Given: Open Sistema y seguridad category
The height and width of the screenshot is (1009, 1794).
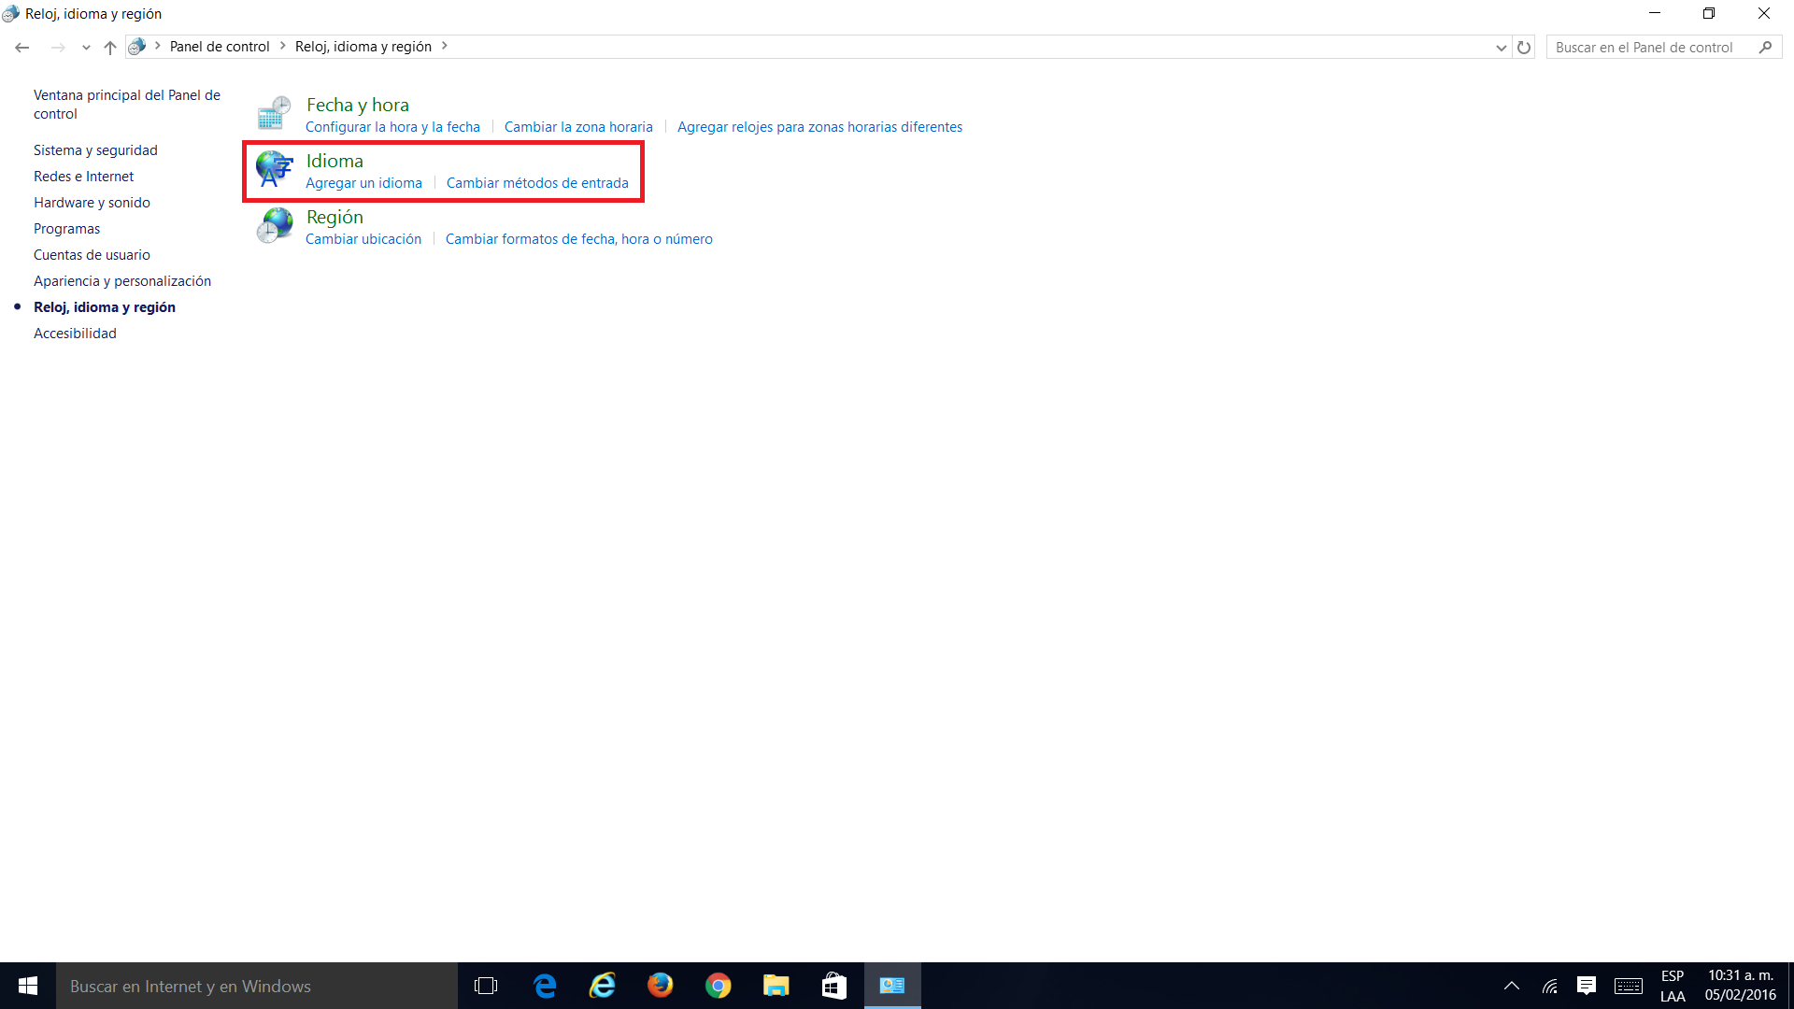Looking at the screenshot, I should tap(95, 150).
